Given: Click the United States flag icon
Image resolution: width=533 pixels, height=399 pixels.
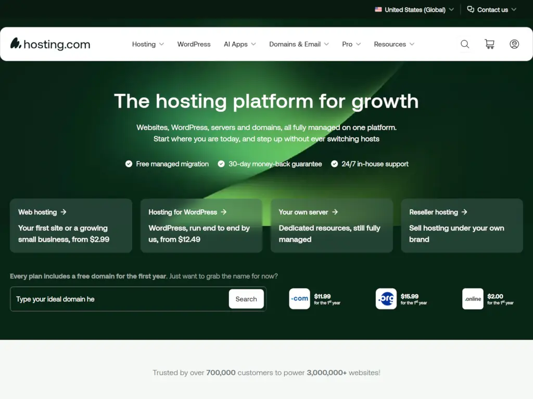Looking at the screenshot, I should click(378, 9).
